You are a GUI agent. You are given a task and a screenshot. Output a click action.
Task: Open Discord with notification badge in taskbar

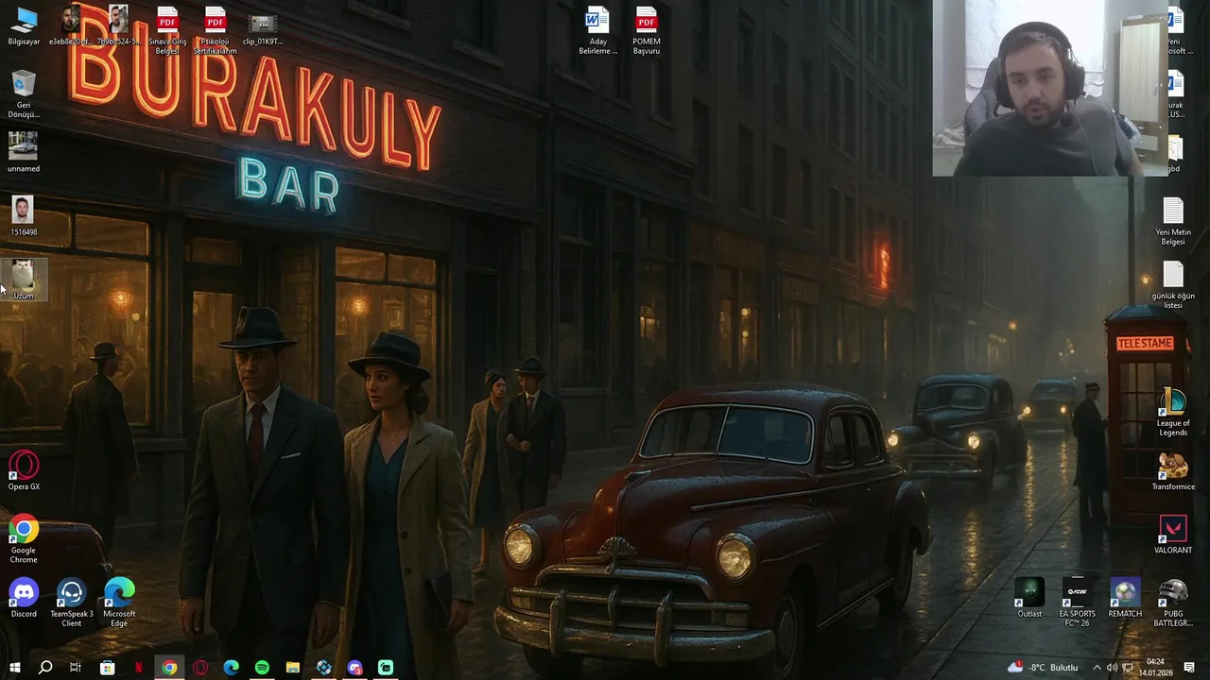pyautogui.click(x=354, y=668)
